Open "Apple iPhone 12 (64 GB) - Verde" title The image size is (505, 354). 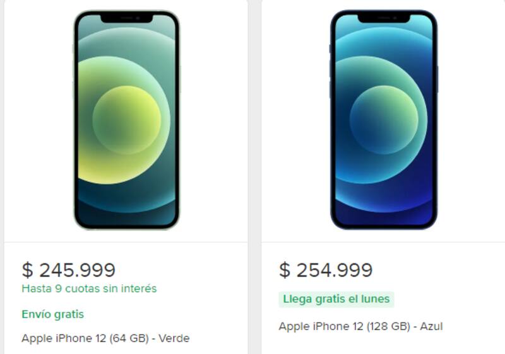coord(105,338)
